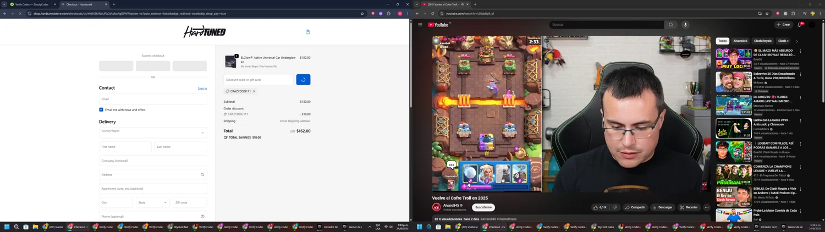
Task: Click the YouTube video player
Action: point(571,114)
